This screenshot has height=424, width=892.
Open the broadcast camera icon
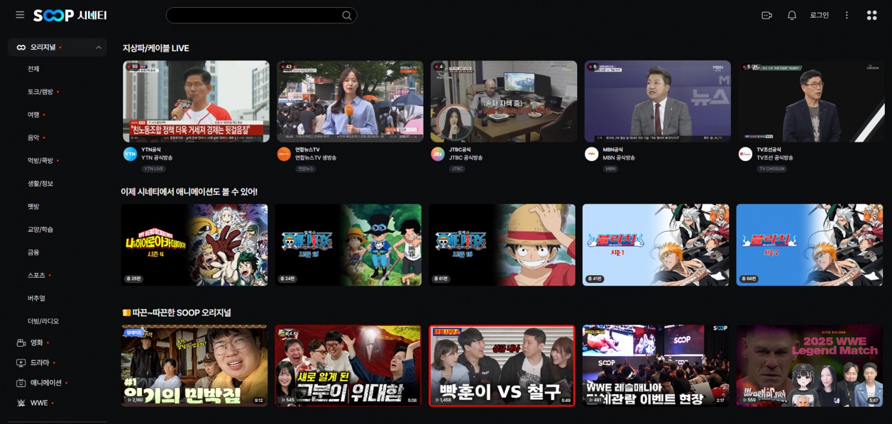point(767,15)
